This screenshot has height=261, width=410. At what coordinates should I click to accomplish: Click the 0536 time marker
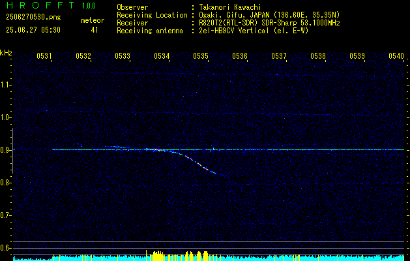(240, 56)
